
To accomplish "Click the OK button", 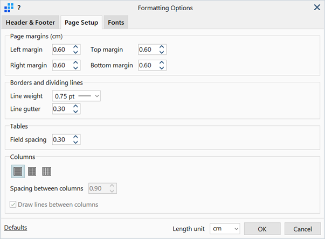I will (262, 229).
